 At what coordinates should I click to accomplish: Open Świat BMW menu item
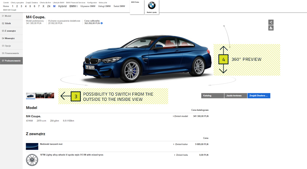point(119,6)
